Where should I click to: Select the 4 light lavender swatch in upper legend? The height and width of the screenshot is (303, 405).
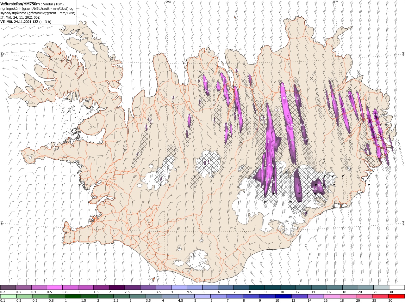[179, 288]
